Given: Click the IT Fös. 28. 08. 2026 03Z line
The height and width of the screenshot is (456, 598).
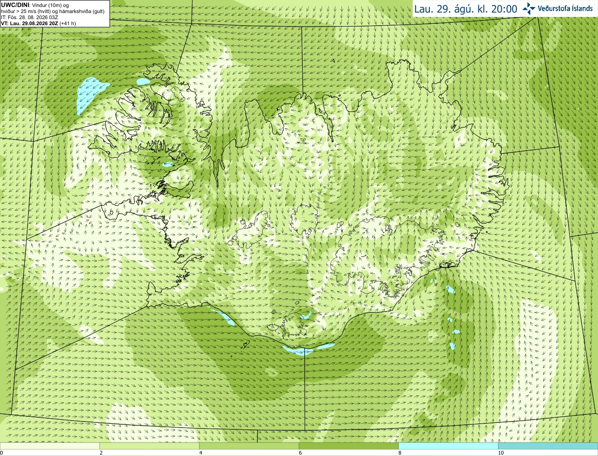Looking at the screenshot, I should click(x=30, y=17).
